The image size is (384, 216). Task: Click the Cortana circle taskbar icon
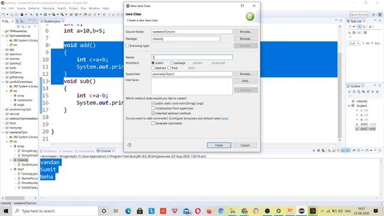104,211
